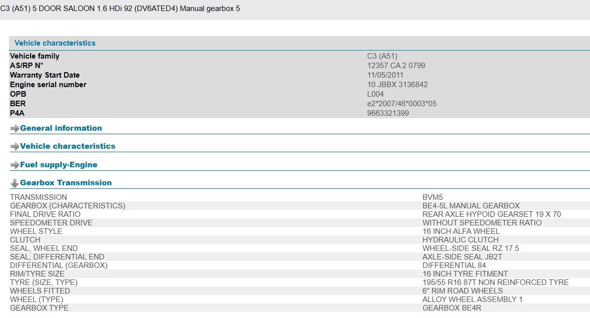Select the BE4-5L MANUAL GEARBOX value
Image resolution: width=590 pixels, height=318 pixels.
coord(471,206)
